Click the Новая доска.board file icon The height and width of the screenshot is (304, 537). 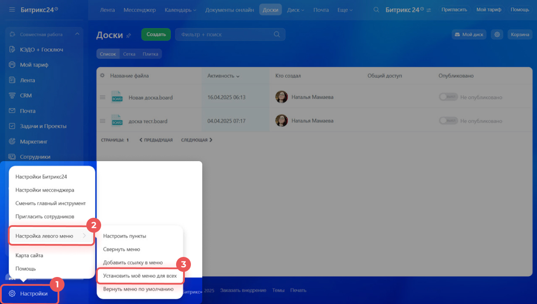click(117, 97)
